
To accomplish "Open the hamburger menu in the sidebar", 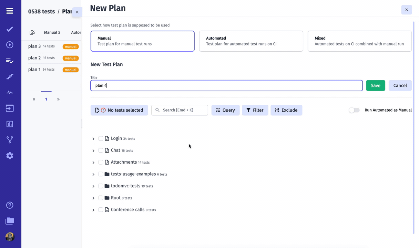I will point(10,11).
